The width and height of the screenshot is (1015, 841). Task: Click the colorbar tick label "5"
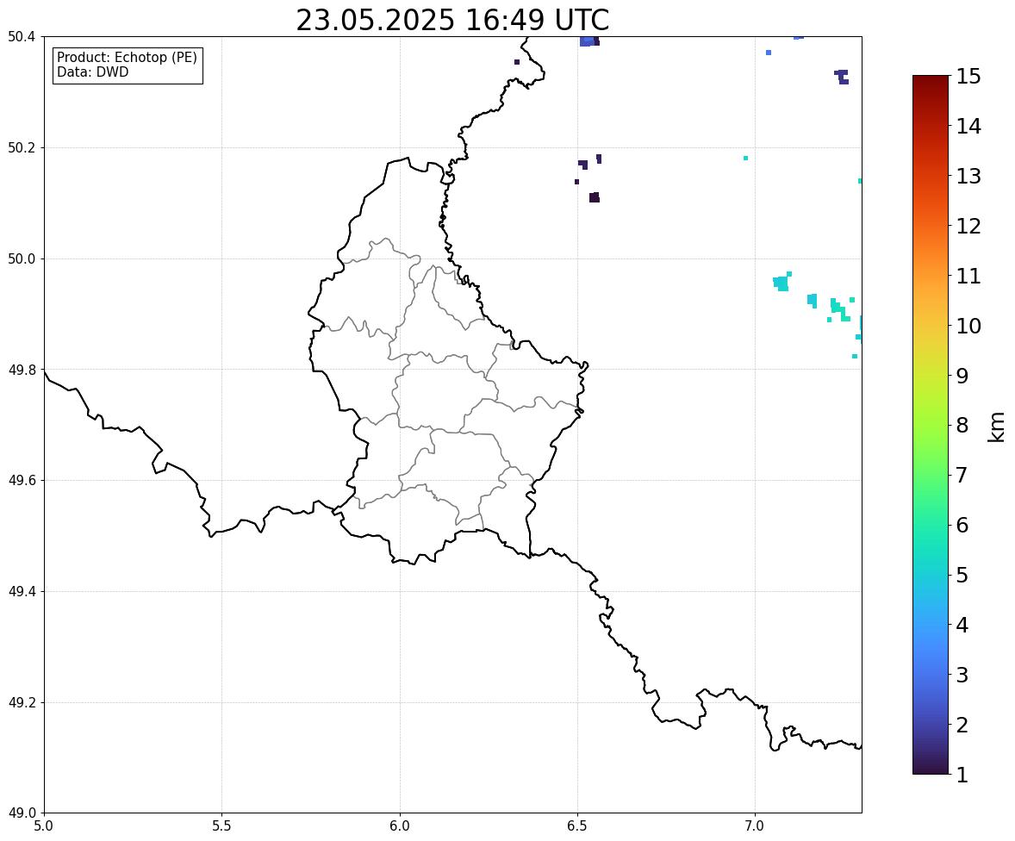962,575
